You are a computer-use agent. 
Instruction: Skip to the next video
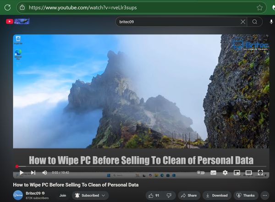click(33, 173)
